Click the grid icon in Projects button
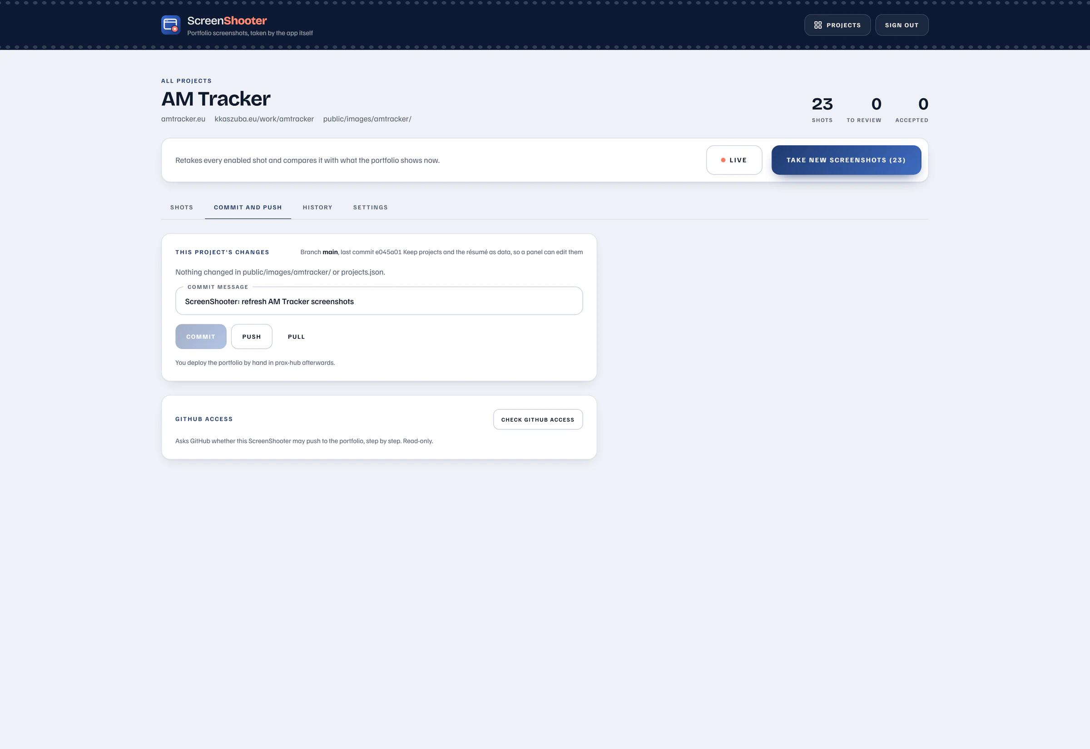Image resolution: width=1090 pixels, height=749 pixels. (x=818, y=25)
